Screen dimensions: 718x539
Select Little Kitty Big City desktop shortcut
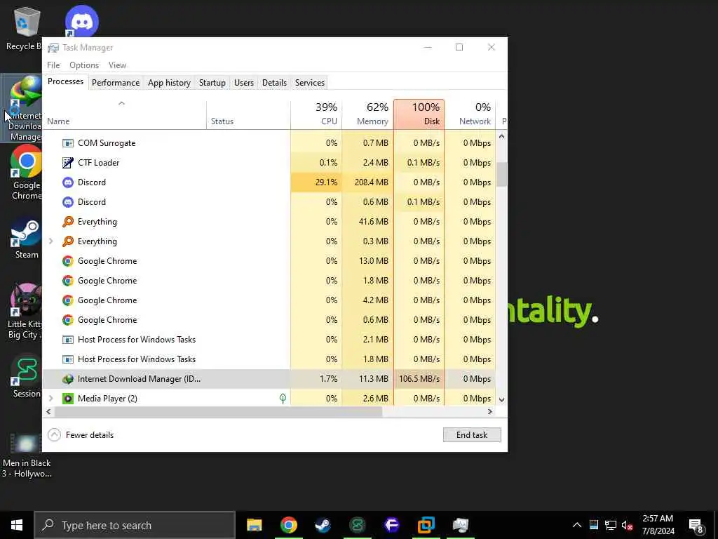tap(25, 312)
